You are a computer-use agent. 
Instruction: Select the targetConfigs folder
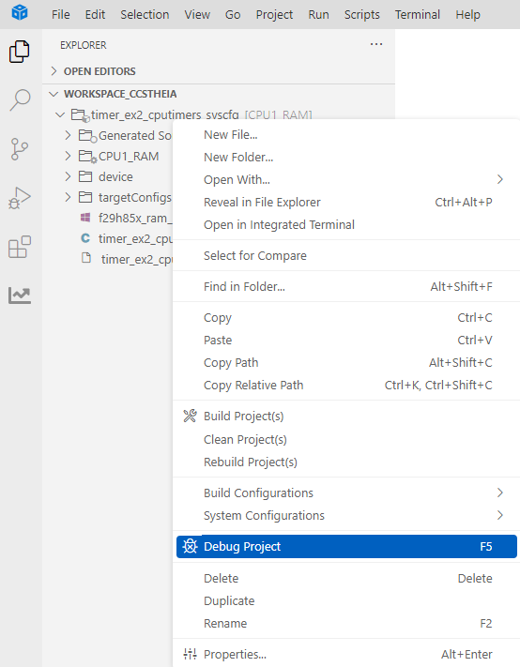(x=134, y=197)
